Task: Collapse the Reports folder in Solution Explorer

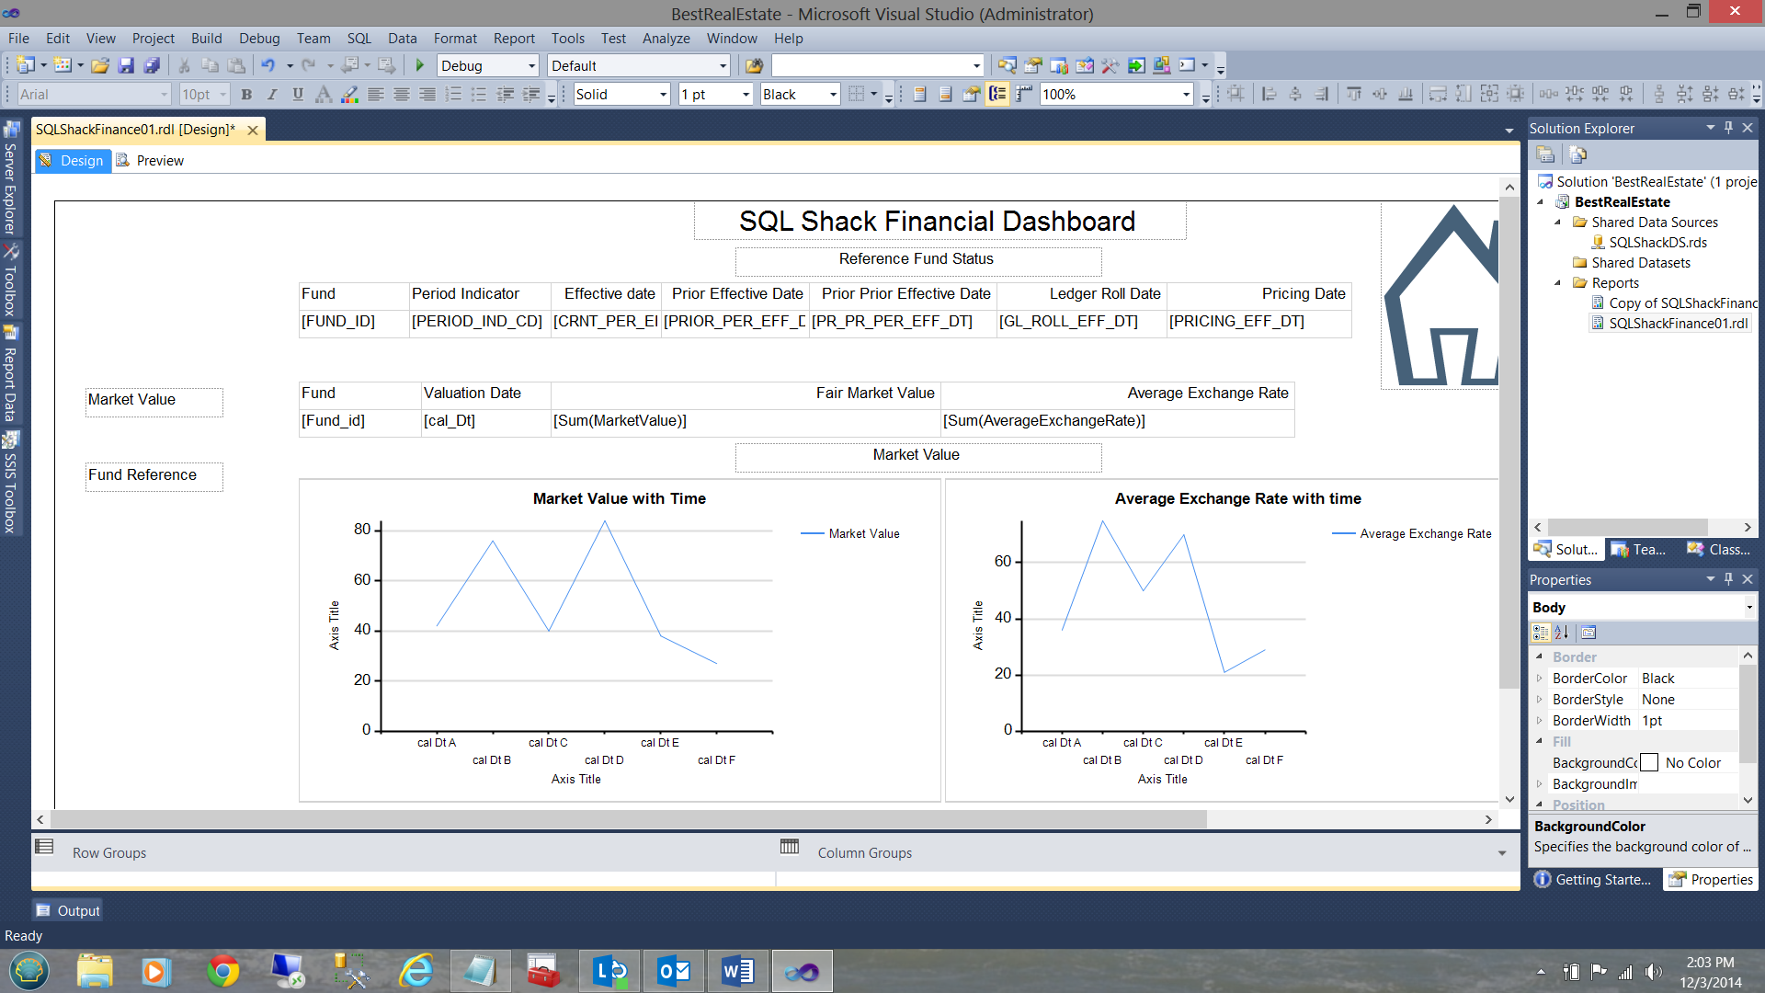Action: (1558, 283)
